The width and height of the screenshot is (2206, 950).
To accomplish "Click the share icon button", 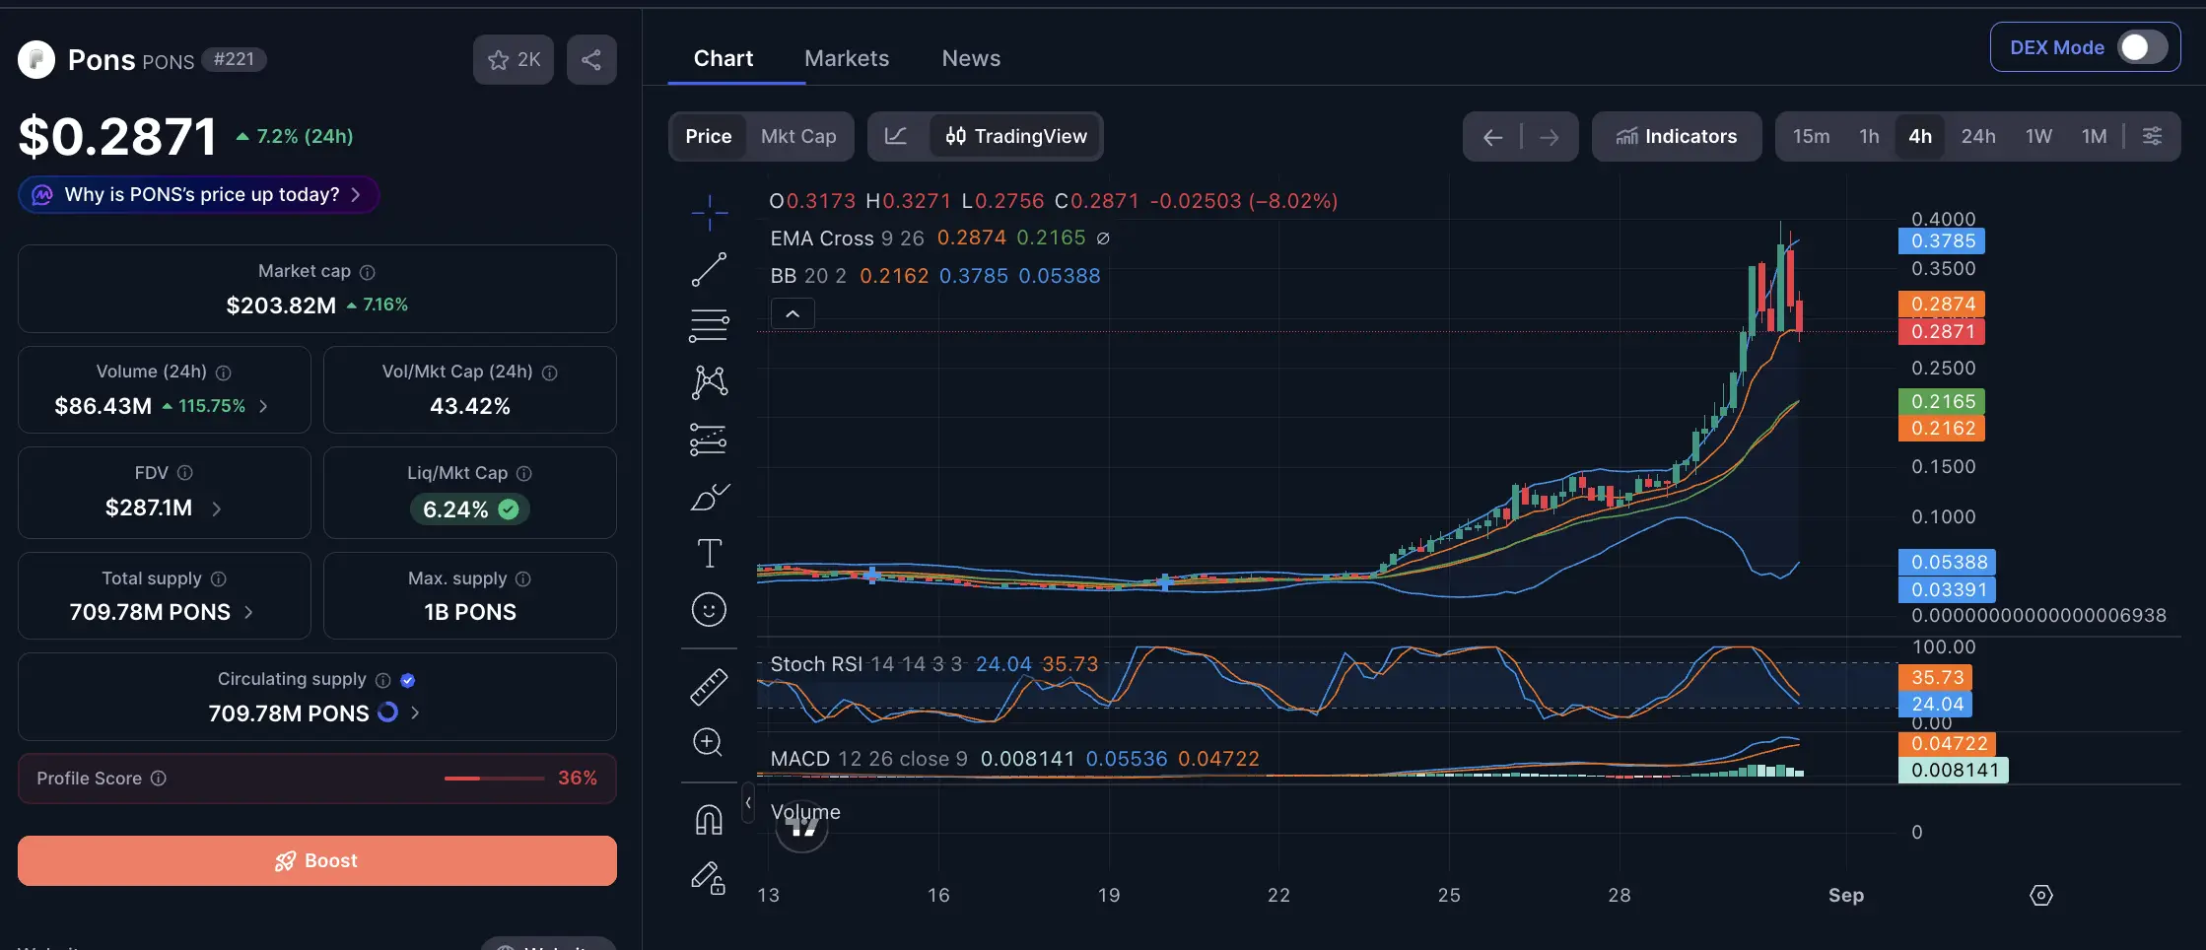I will (591, 59).
